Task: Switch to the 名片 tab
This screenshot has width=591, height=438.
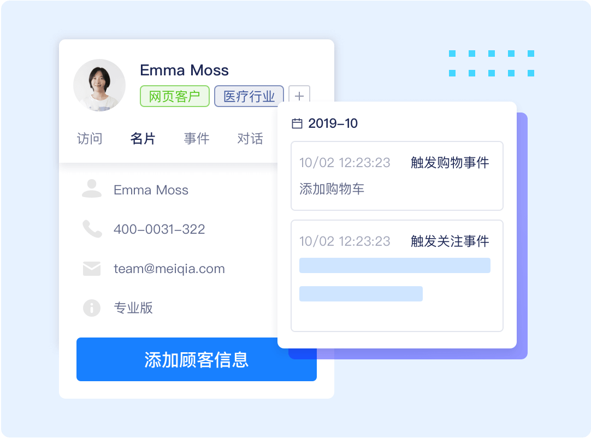Action: (143, 139)
